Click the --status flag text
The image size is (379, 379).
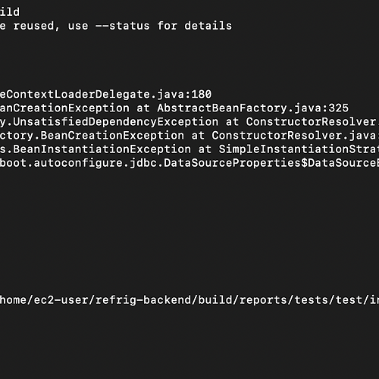(x=122, y=26)
